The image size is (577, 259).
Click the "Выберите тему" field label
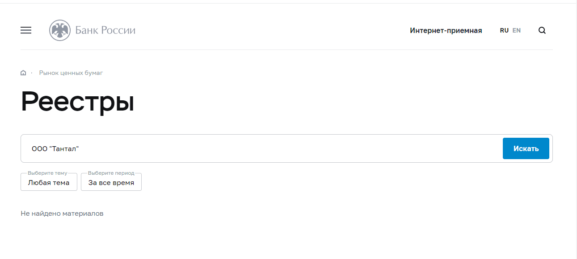pyautogui.click(x=47, y=173)
